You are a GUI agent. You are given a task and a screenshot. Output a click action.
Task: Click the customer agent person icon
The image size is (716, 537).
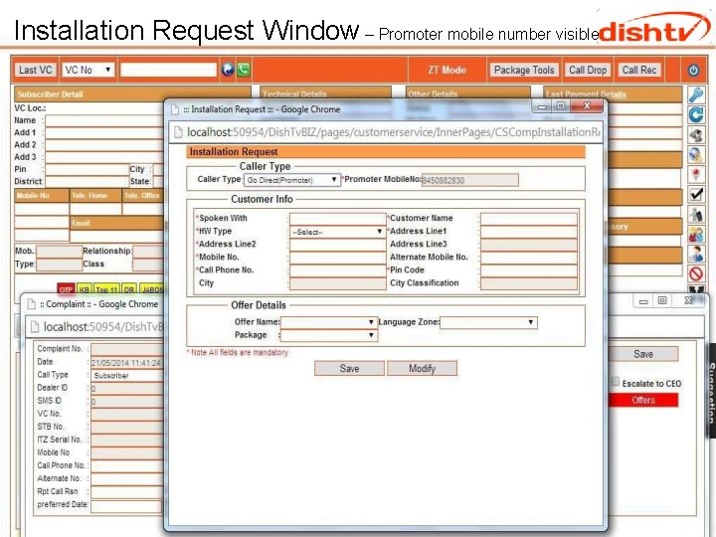tap(696, 254)
